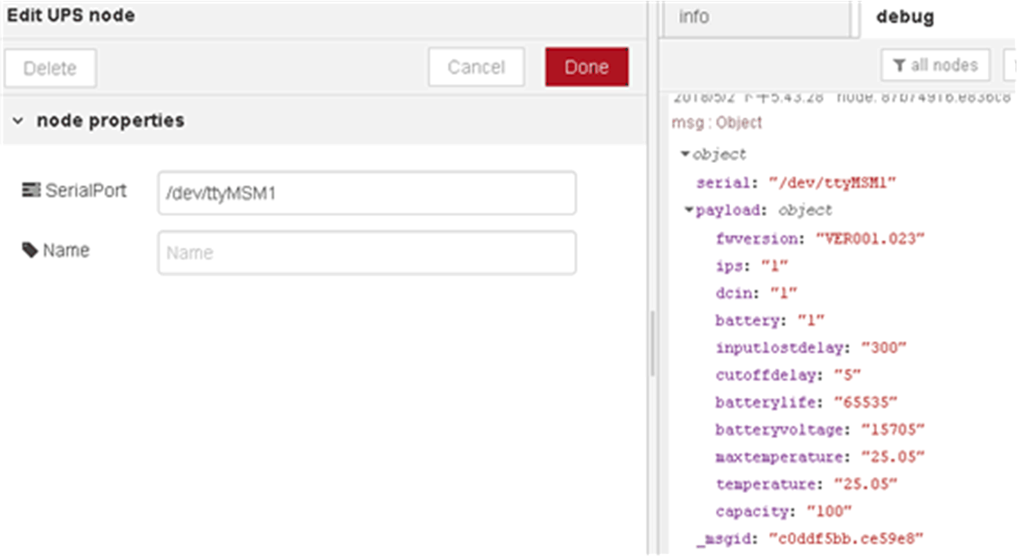
Task: Select the fwversion value VER001.023
Action: [869, 239]
